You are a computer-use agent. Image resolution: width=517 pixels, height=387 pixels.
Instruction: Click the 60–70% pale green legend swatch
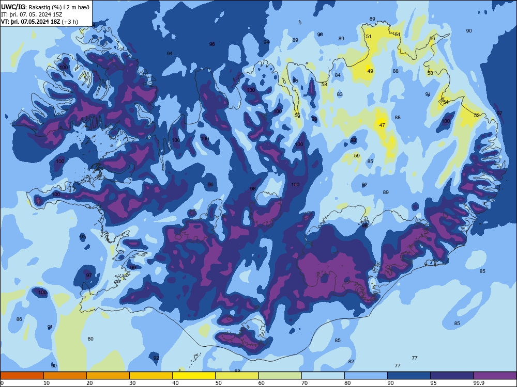click(280, 376)
